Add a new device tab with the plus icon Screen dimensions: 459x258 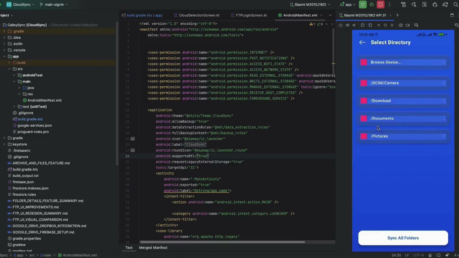pyautogui.click(x=397, y=15)
